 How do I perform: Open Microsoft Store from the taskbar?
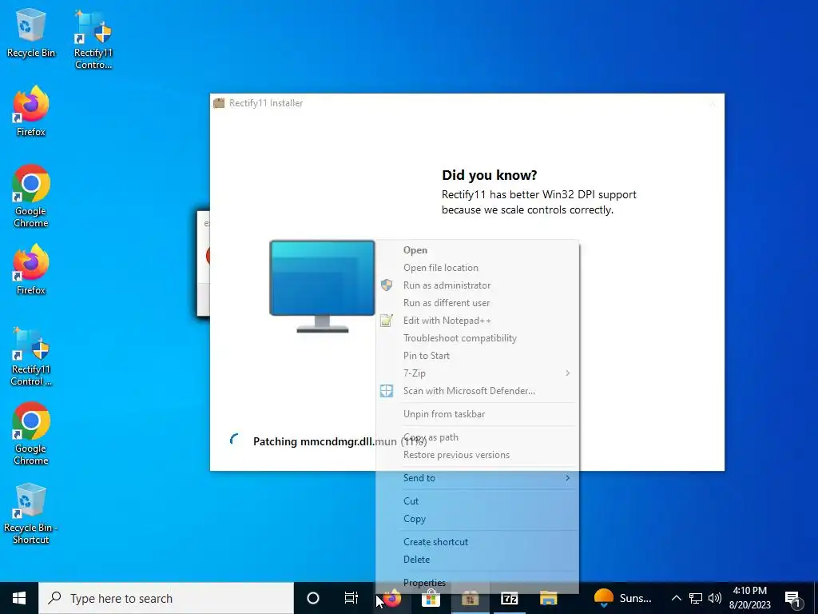pyautogui.click(x=431, y=598)
